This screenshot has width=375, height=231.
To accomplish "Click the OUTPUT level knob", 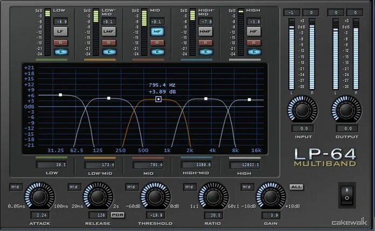I will click(346, 110).
